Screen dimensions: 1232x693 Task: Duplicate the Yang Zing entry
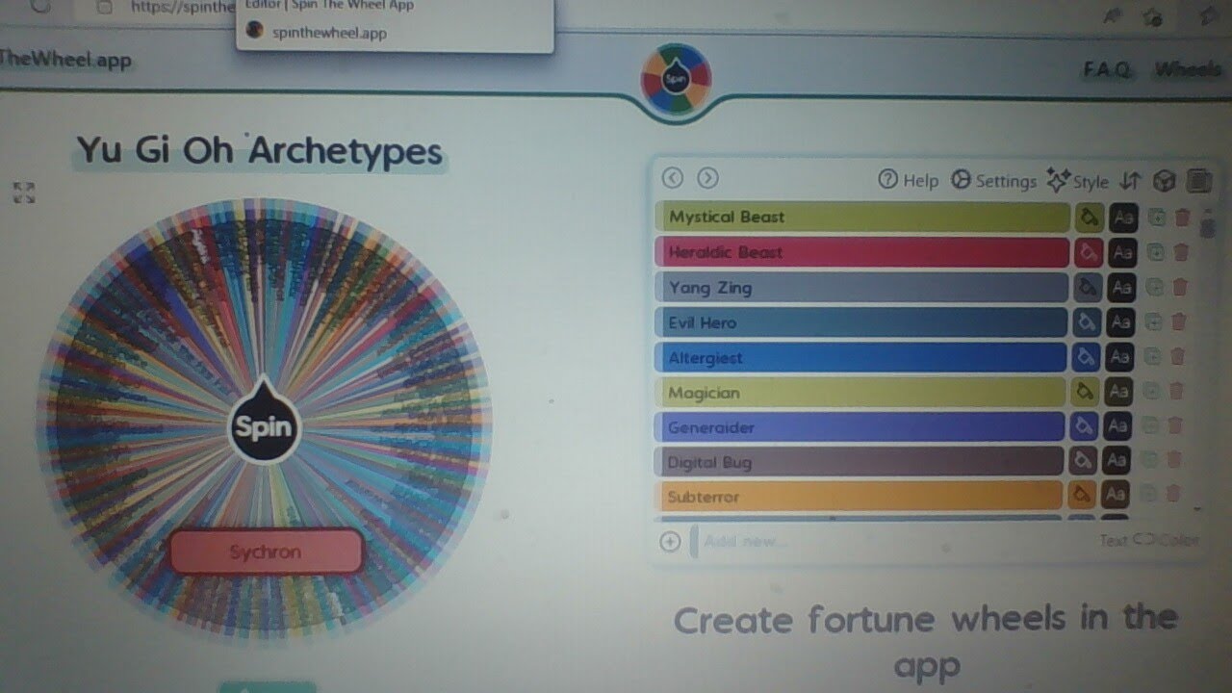point(1154,287)
